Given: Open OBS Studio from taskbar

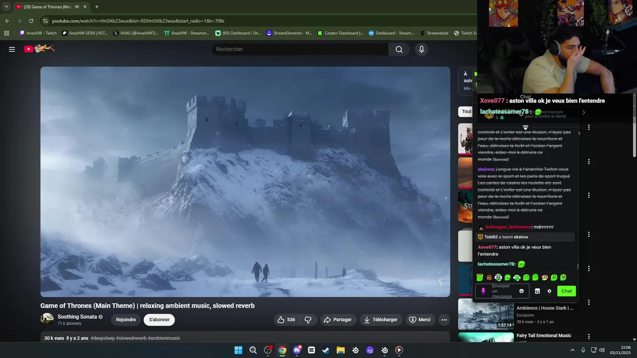Looking at the screenshot, I should coord(268,350).
